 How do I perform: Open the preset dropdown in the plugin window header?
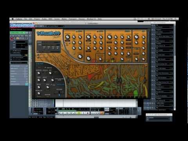pyautogui.click(x=56, y=26)
